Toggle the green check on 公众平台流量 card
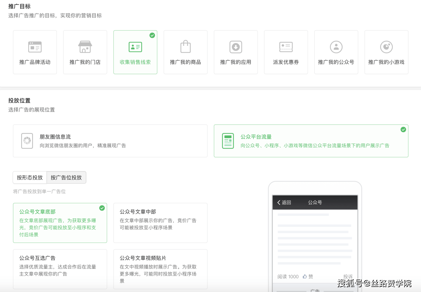The image size is (421, 292). coord(403,130)
